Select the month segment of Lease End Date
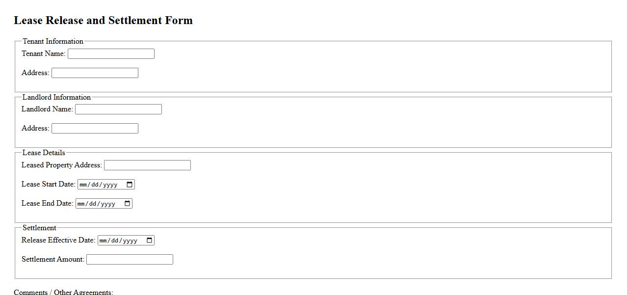 tap(81, 204)
